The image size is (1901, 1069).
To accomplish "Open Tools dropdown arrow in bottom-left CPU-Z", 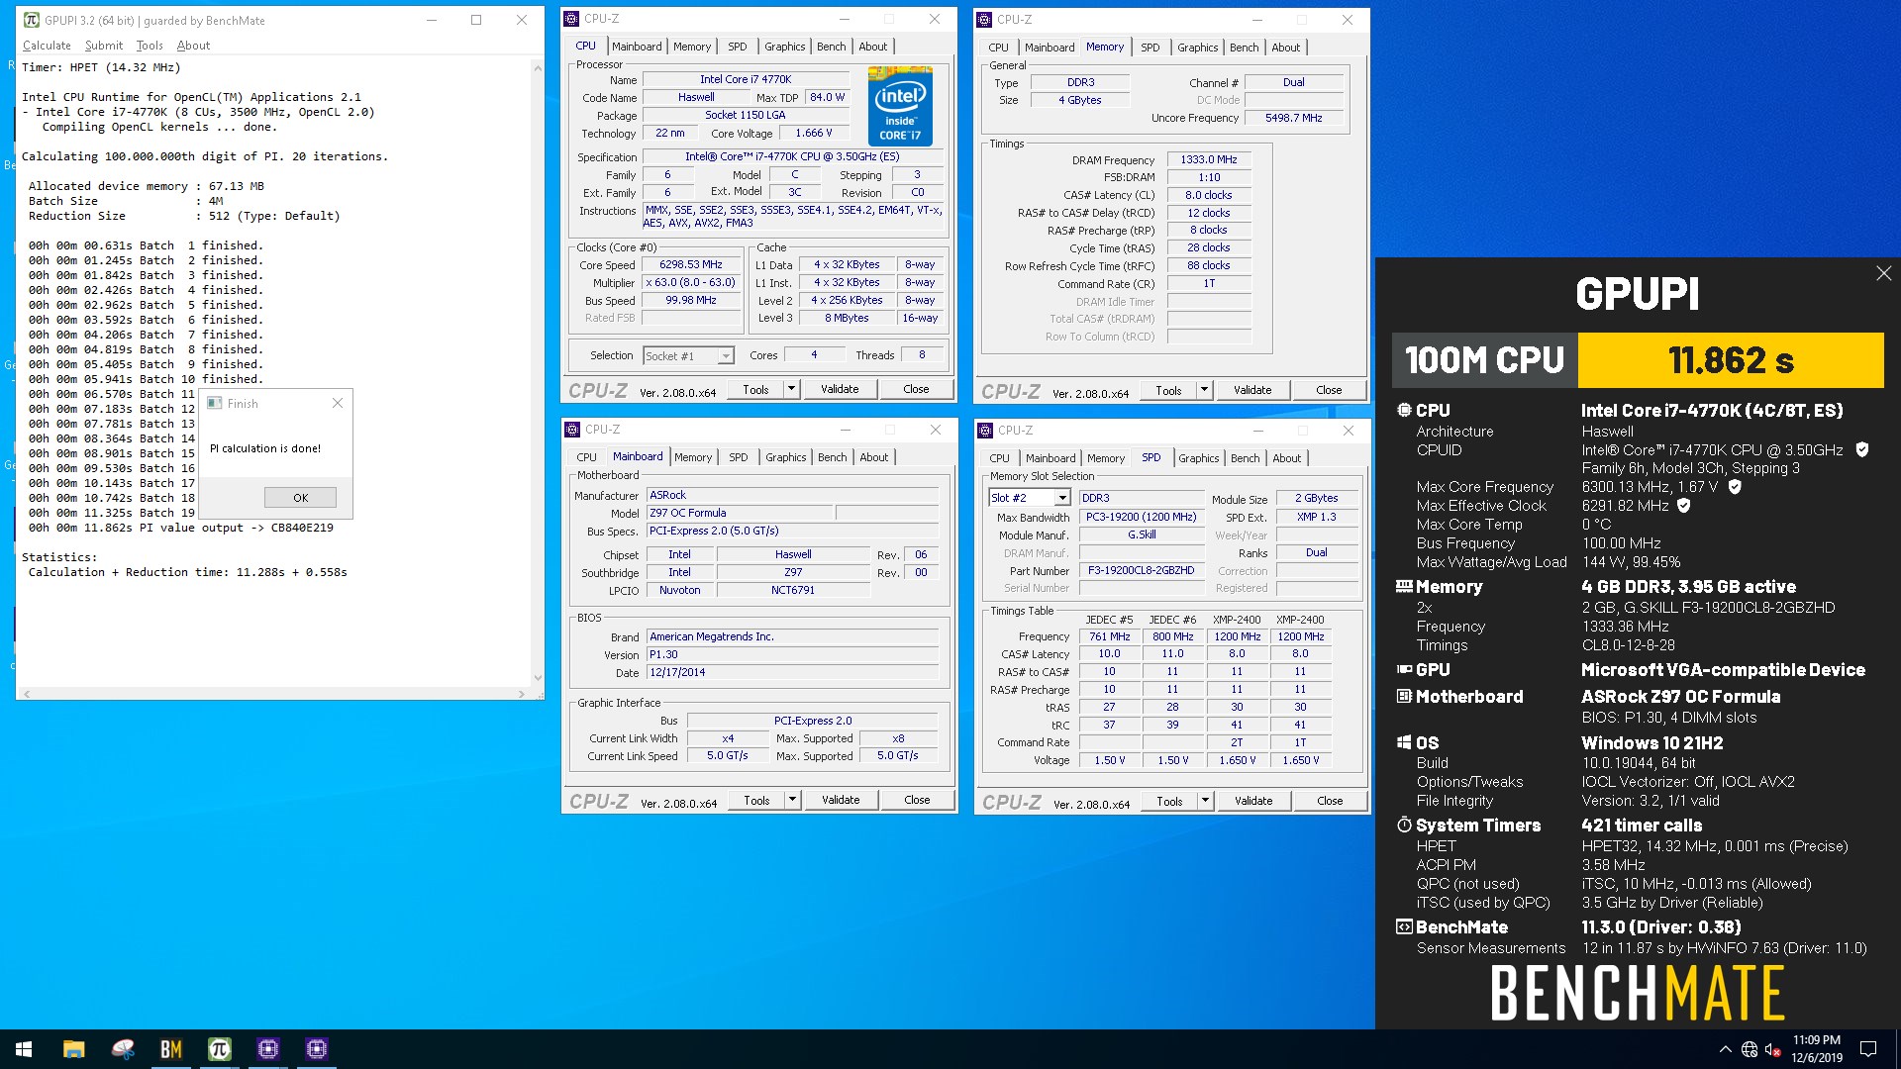I will pyautogui.click(x=792, y=800).
